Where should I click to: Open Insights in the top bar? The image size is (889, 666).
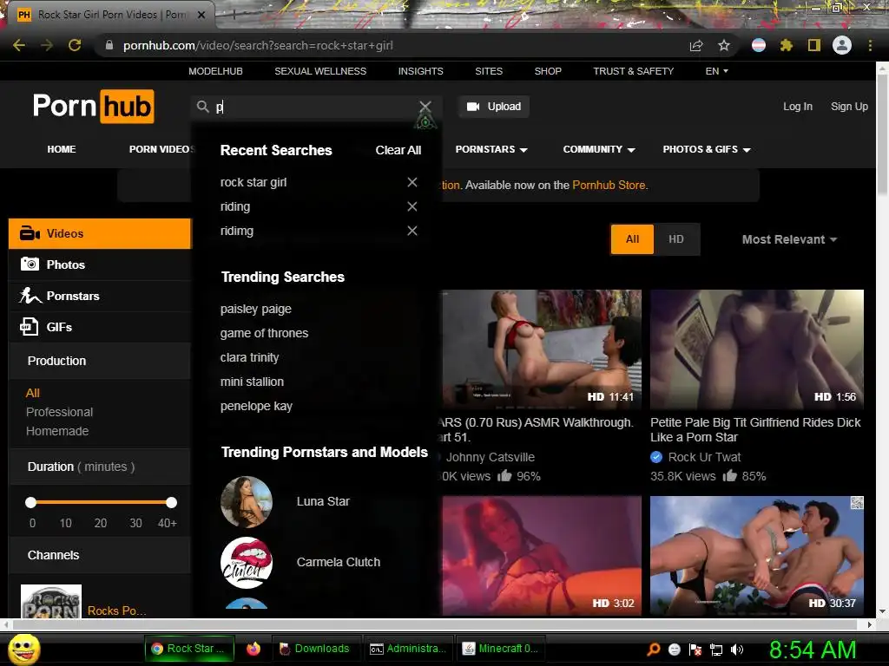pos(421,71)
